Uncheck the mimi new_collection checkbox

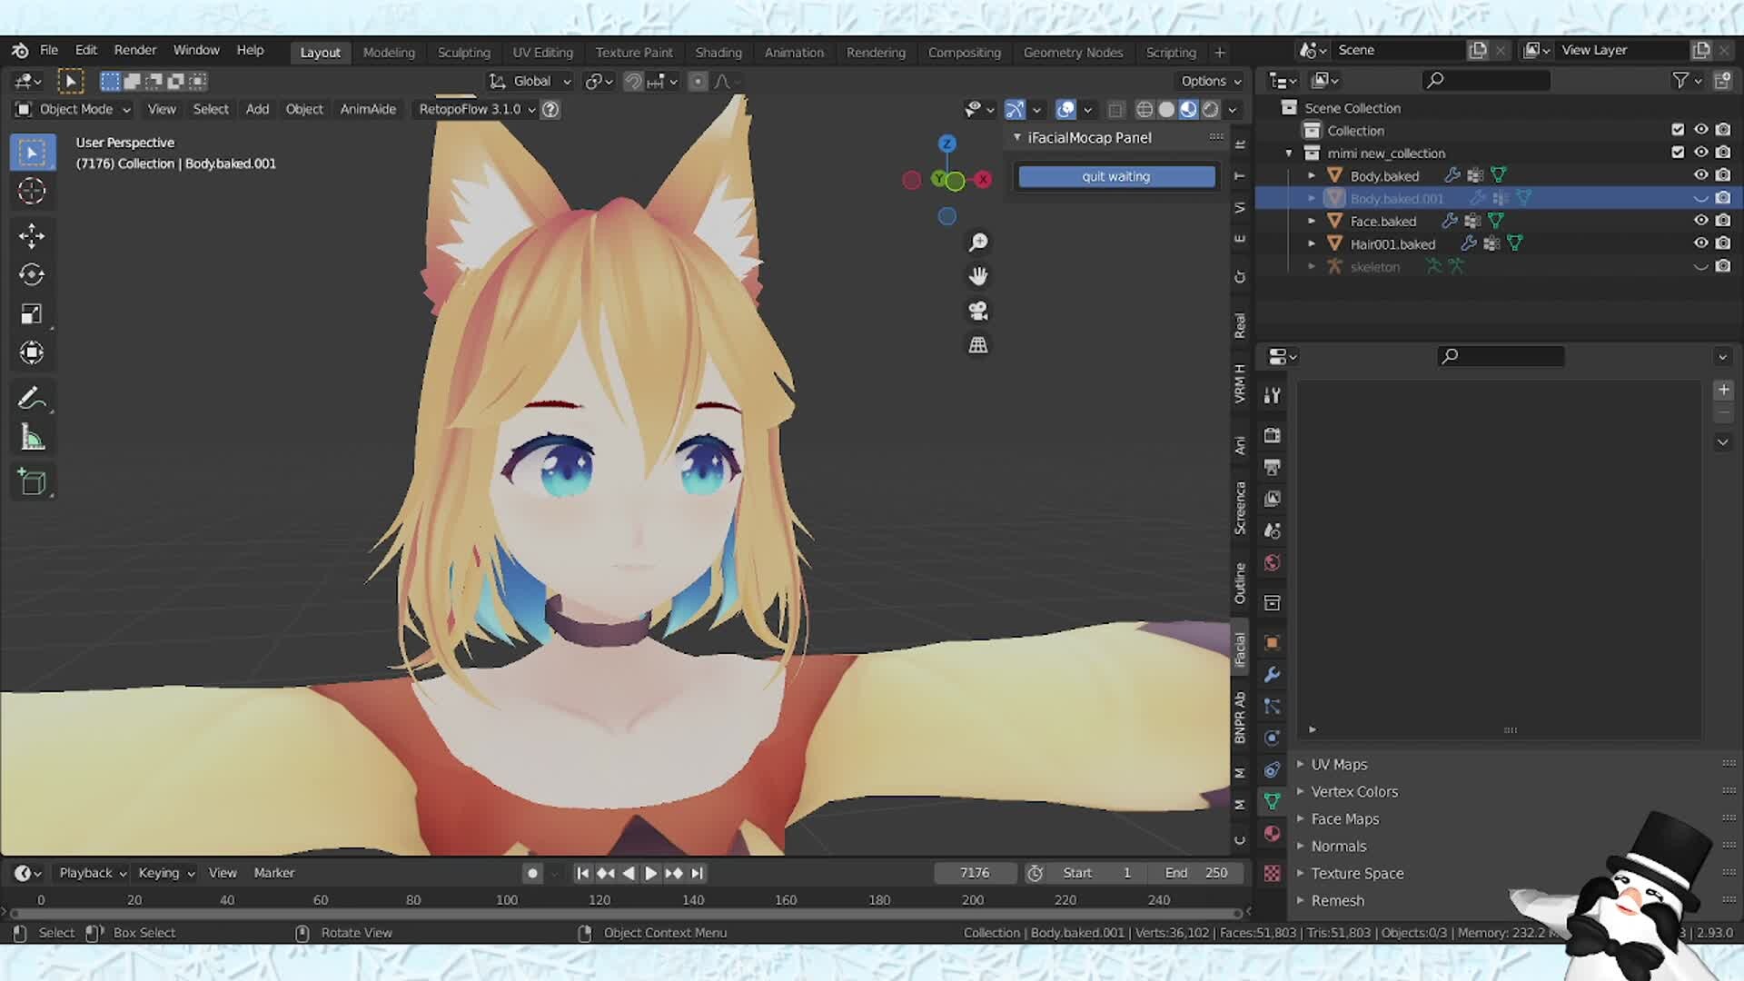(x=1678, y=153)
